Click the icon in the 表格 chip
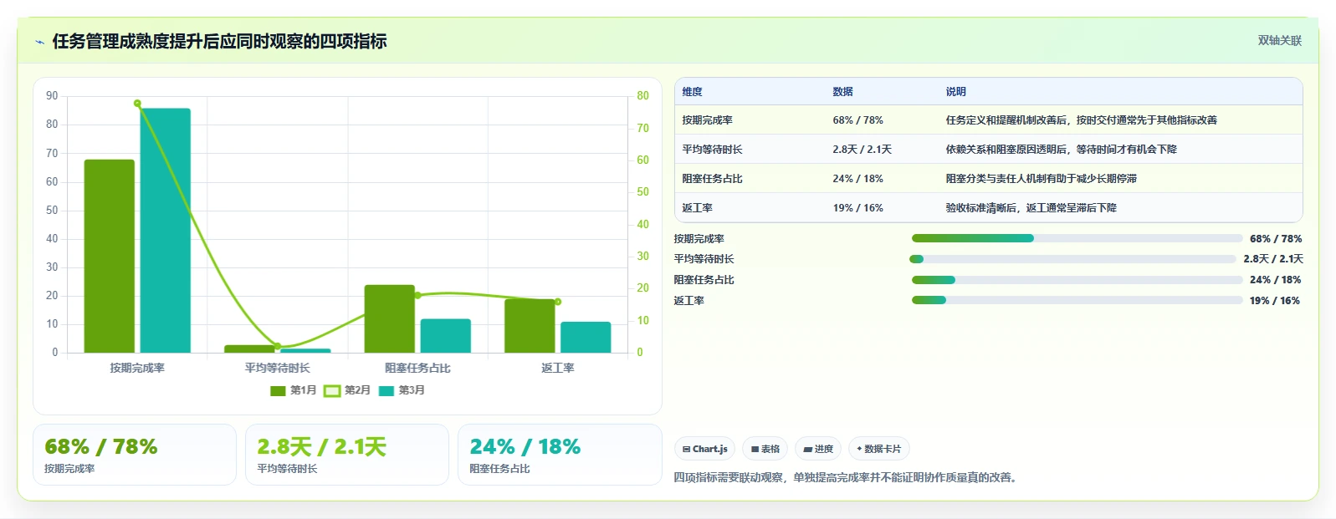1336x519 pixels. click(x=755, y=450)
